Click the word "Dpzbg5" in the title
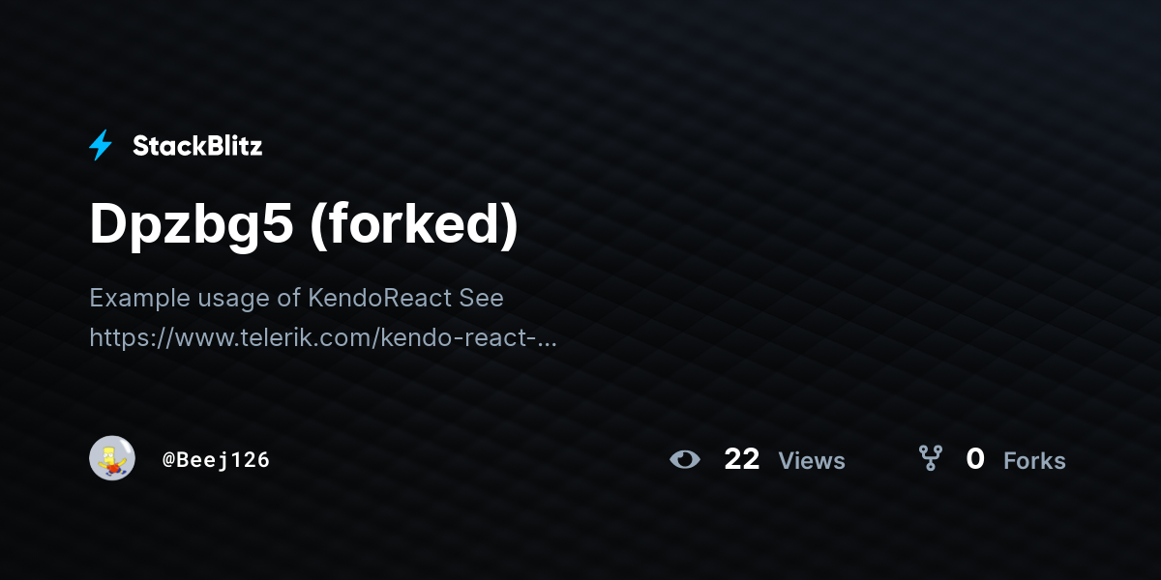 point(192,225)
